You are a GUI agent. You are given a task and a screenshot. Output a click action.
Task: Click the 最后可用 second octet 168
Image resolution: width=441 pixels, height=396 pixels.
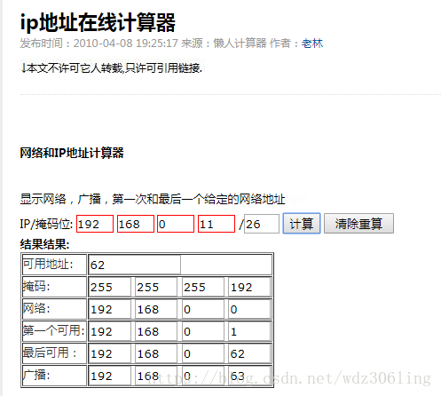click(x=156, y=353)
